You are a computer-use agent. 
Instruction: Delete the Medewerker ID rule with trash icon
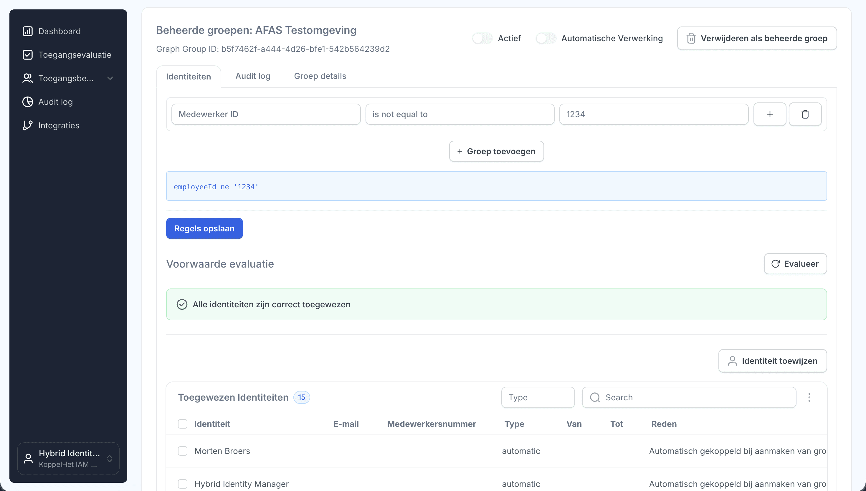coord(805,114)
